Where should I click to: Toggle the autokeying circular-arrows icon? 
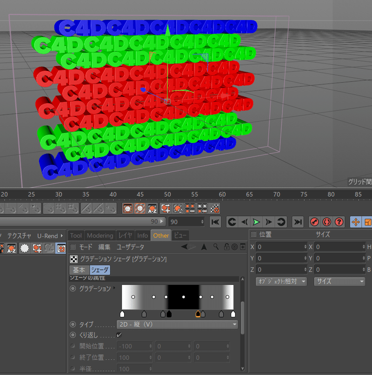(327, 222)
